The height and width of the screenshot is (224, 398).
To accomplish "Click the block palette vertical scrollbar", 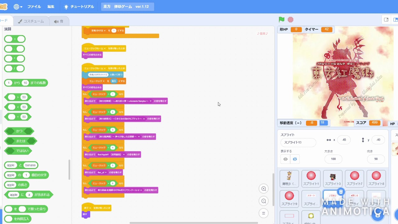I will click(69, 170).
